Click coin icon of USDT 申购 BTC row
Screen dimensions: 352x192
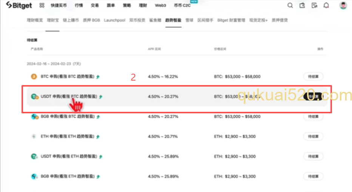35,96
